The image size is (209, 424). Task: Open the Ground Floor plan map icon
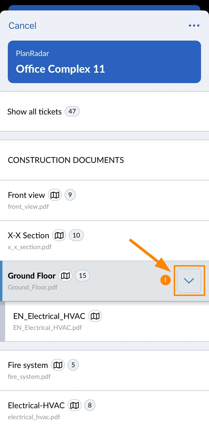tap(65, 276)
